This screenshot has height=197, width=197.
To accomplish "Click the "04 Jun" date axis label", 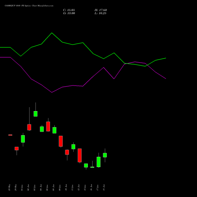I will point(41,188).
